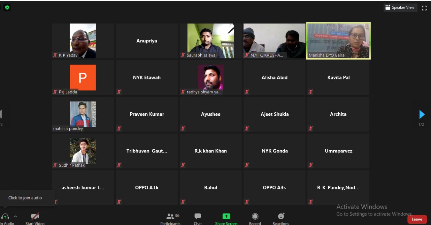Click Rahul participant name

[x=211, y=187]
